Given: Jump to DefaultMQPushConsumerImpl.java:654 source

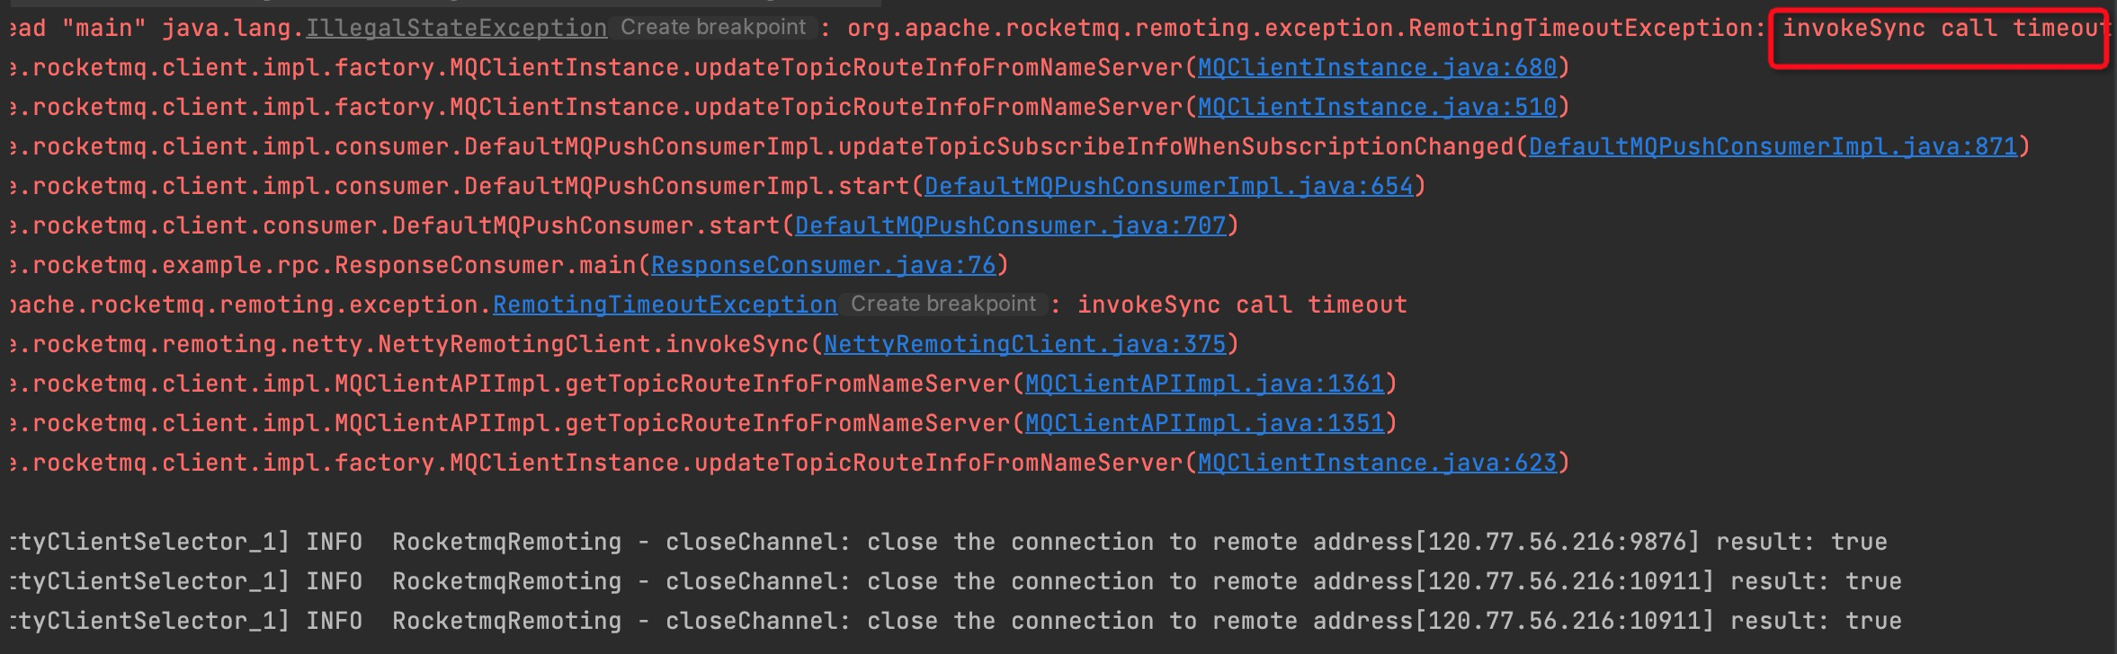Looking at the screenshot, I should pyautogui.click(x=1168, y=186).
